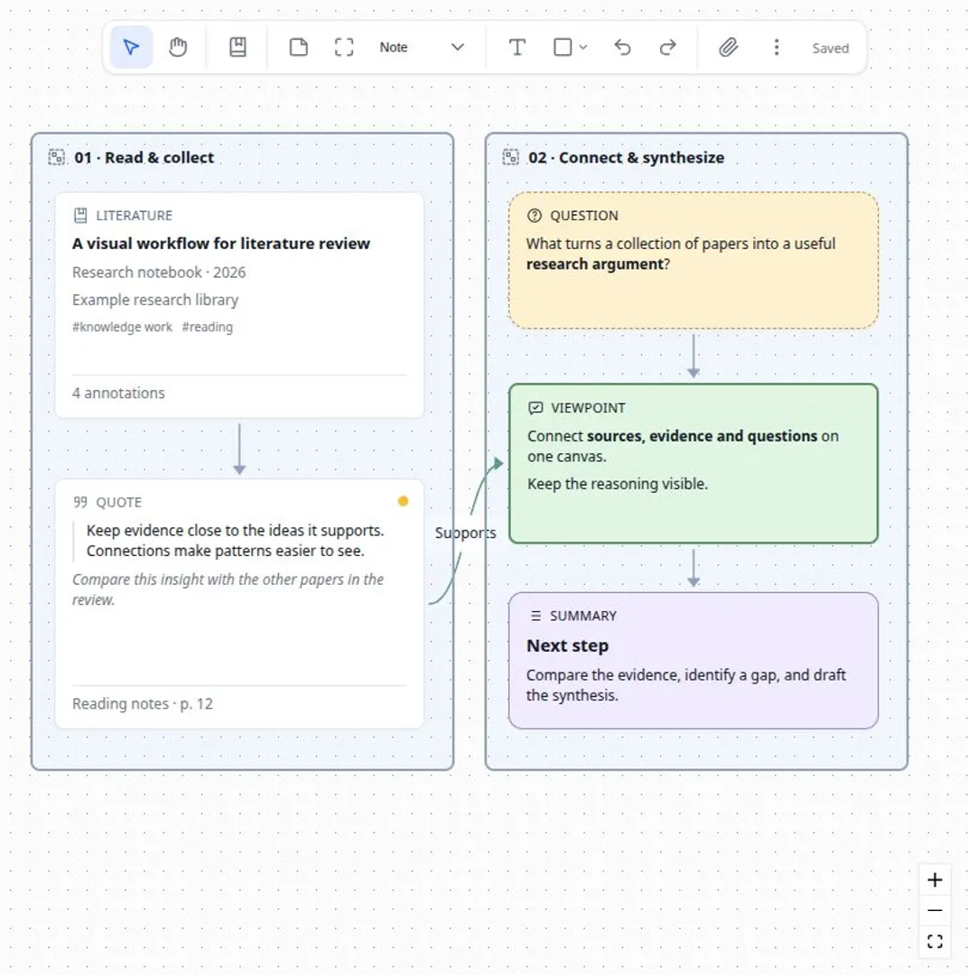
Task: Fit canvas to screen button
Action: point(935,942)
